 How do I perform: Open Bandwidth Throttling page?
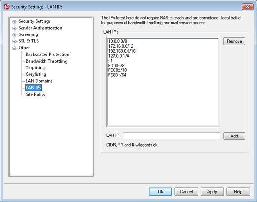(46, 61)
